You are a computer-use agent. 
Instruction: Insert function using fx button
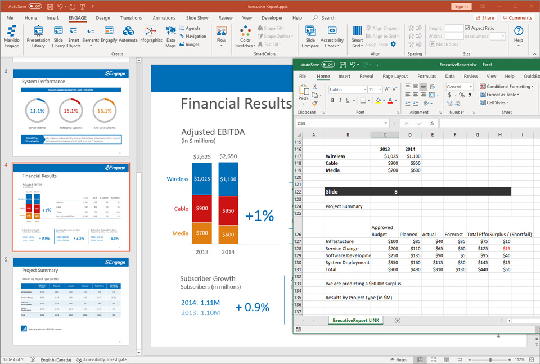[432, 123]
